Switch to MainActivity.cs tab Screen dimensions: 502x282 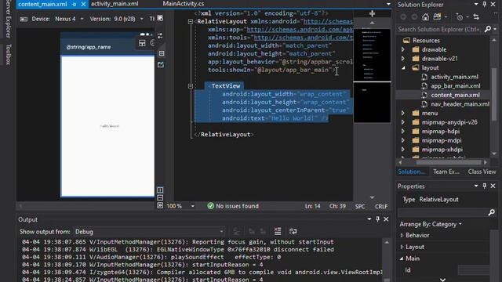pos(183,4)
